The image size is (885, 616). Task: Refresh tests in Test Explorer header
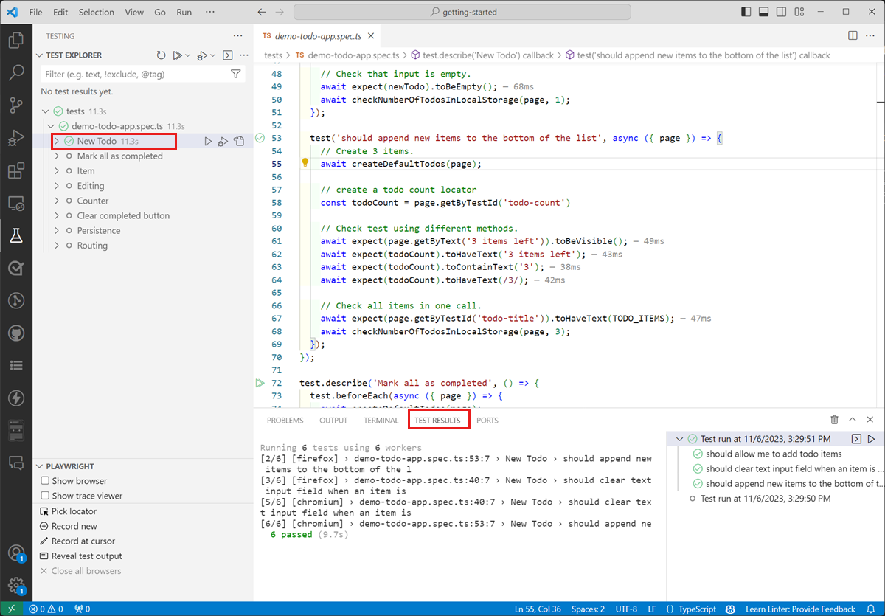click(x=162, y=55)
